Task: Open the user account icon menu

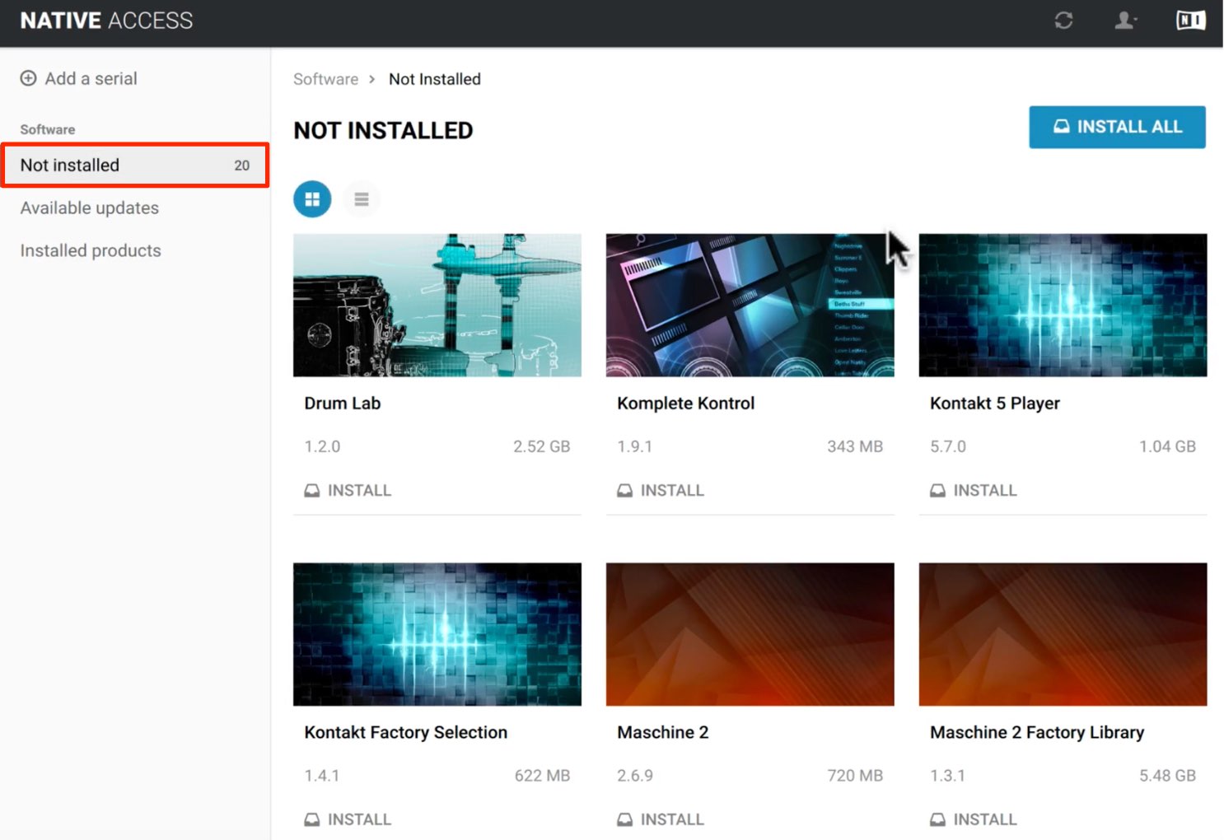Action: (1125, 21)
